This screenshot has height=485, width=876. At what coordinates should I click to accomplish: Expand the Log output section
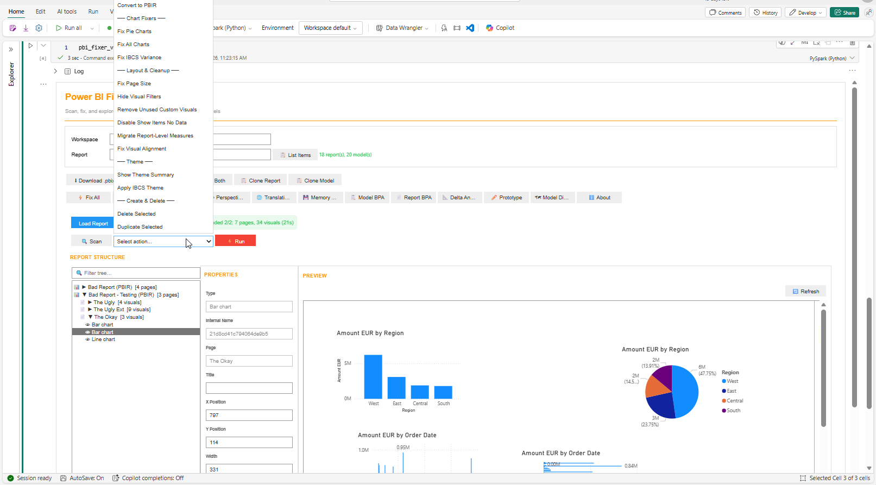coord(55,71)
